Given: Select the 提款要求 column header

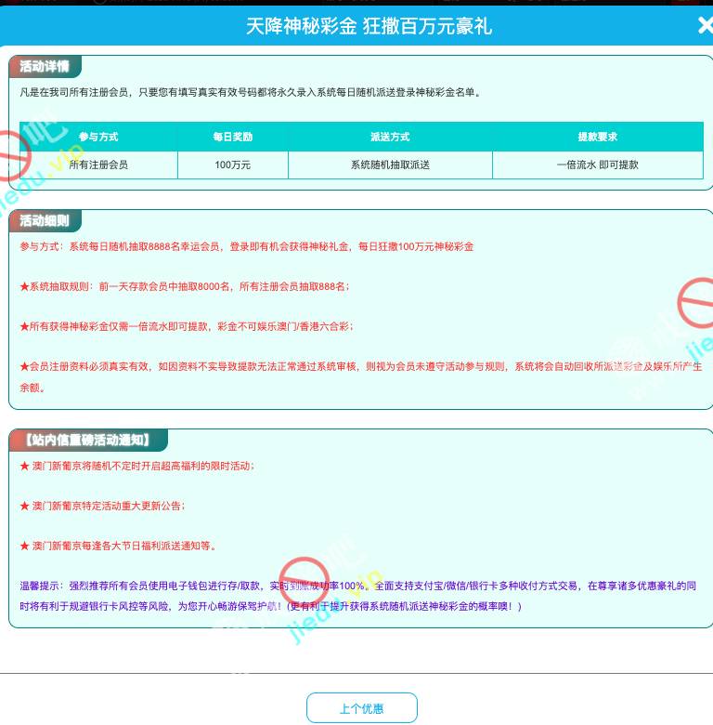Looking at the screenshot, I should (597, 137).
